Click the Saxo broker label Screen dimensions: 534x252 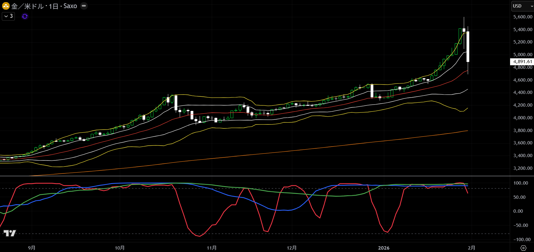click(70, 6)
